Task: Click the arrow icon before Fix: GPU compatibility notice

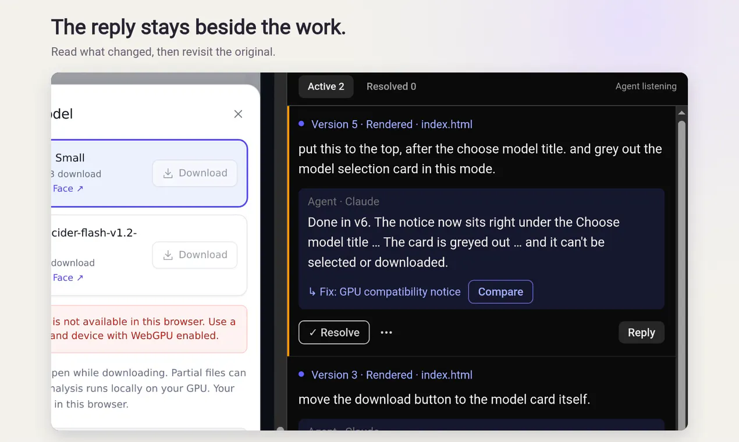Action: point(312,292)
